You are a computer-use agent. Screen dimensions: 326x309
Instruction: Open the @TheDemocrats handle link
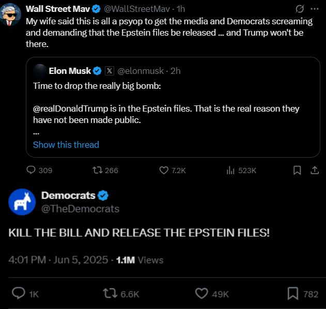click(x=80, y=209)
